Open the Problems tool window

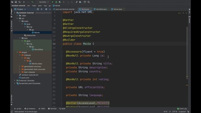tap(30, 109)
